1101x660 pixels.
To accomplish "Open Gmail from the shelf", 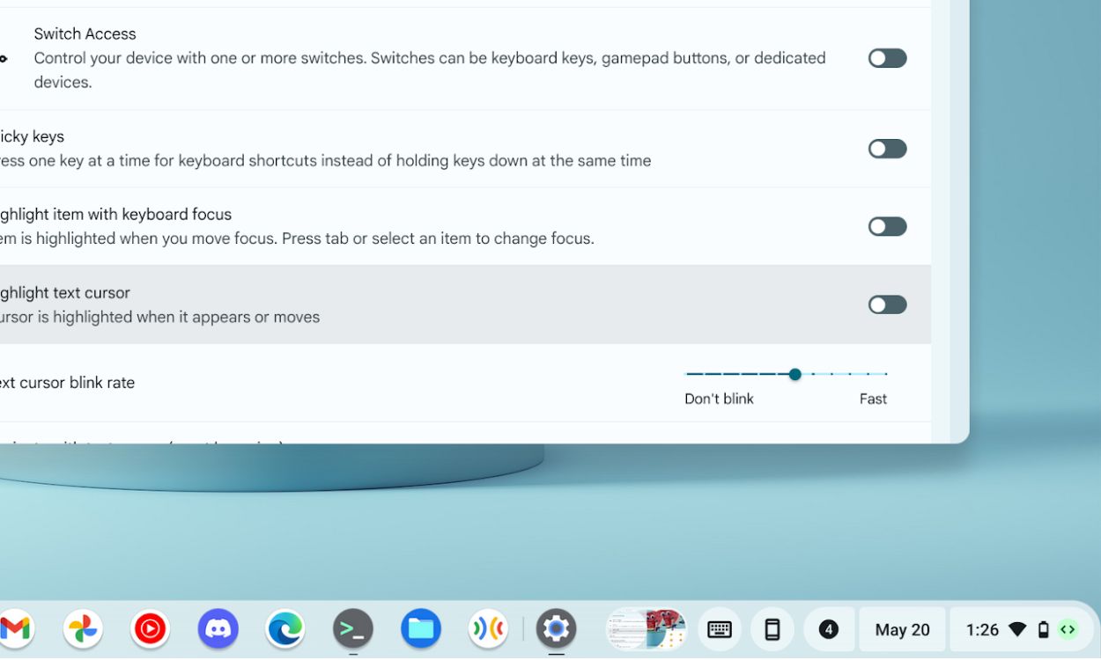I will click(15, 629).
